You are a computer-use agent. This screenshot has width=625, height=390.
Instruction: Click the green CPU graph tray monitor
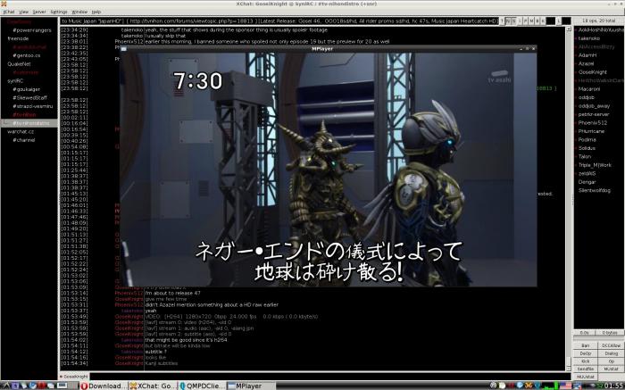click(550, 386)
